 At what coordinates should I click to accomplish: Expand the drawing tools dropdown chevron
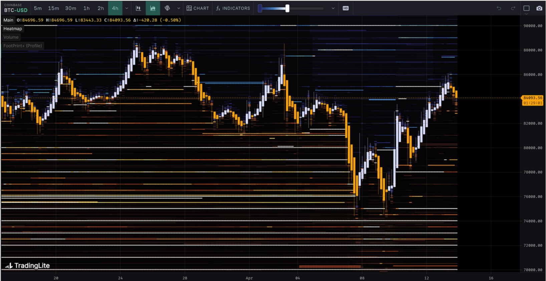179,8
